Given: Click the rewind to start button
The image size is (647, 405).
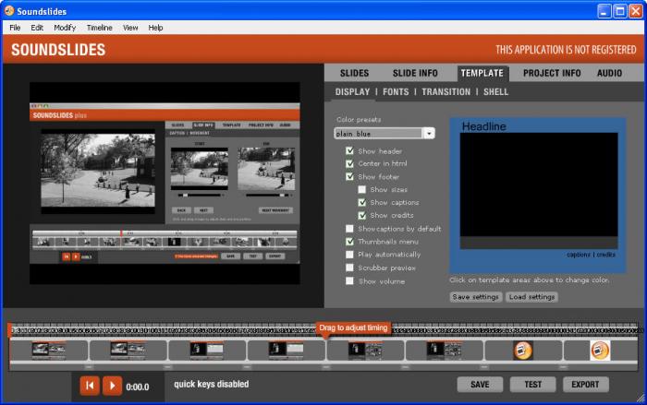Looking at the screenshot, I should (x=90, y=385).
